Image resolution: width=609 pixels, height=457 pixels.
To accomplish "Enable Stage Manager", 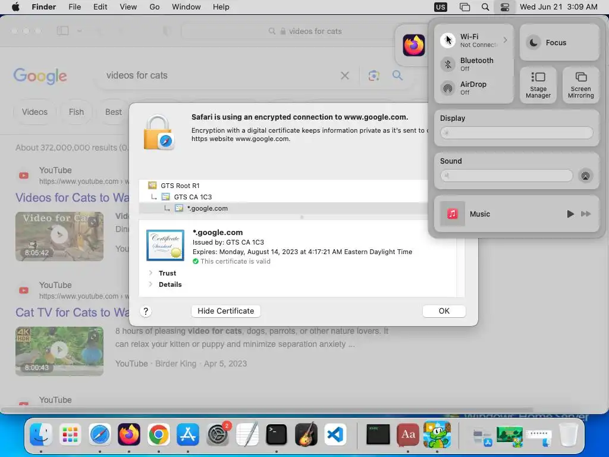I will 538,85.
